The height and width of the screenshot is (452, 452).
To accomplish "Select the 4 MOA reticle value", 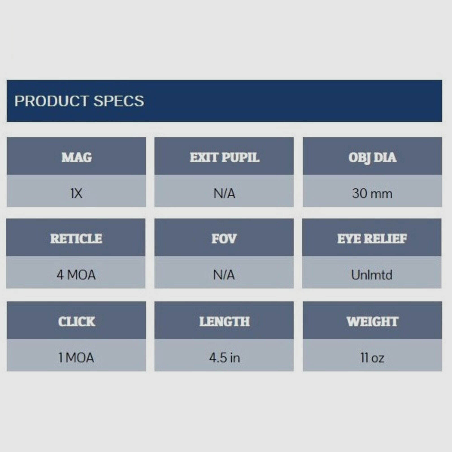I will [x=76, y=275].
